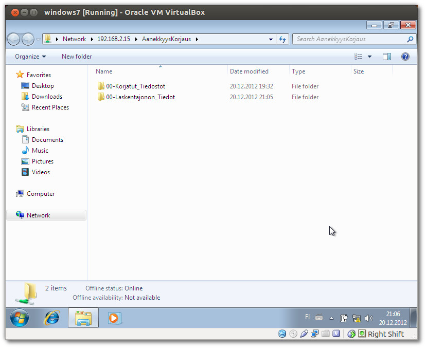Show the preview pane
Viewport: 426px width, 348px height.
[x=387, y=57]
